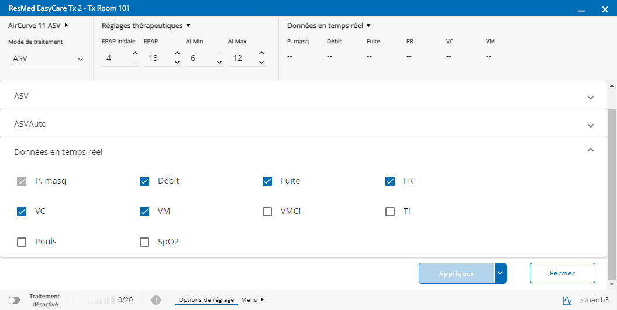Open the graph view icon near stuartb3

coord(567,300)
